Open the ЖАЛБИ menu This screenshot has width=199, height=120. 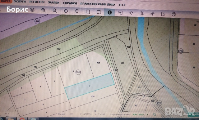[x=54, y=2]
